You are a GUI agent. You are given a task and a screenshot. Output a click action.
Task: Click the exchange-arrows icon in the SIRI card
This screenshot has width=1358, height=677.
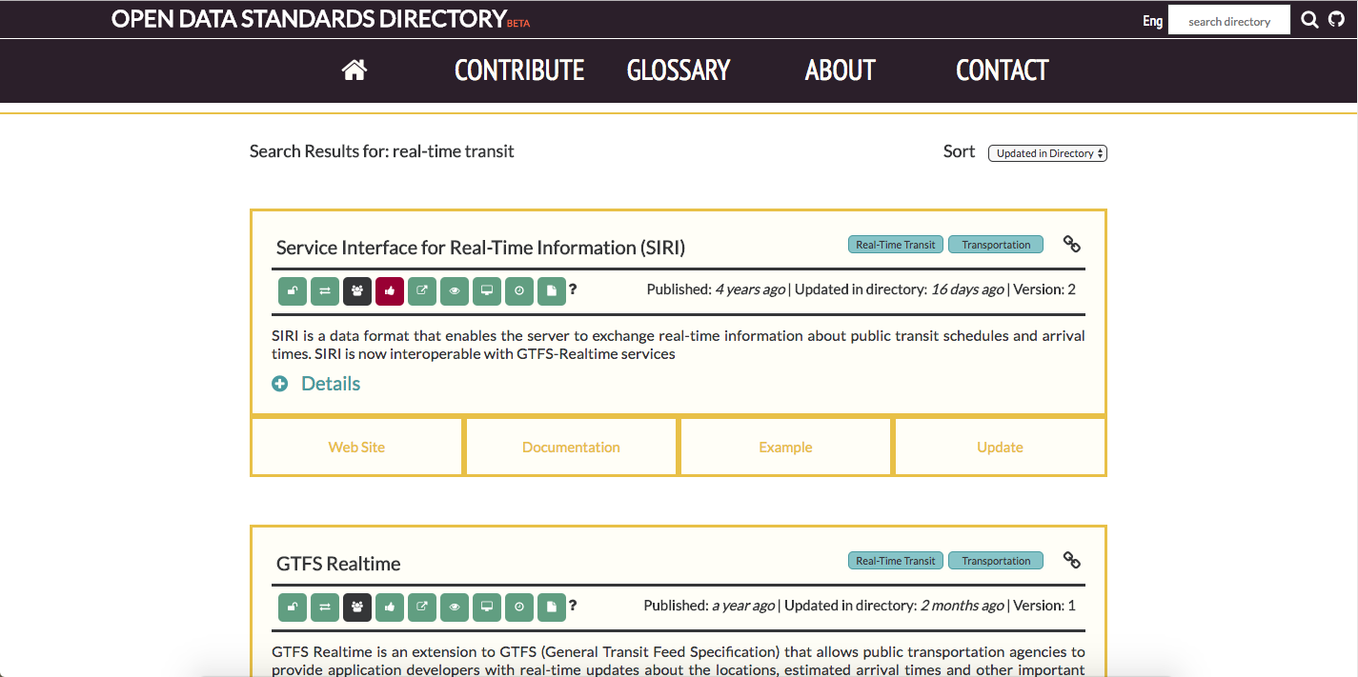pos(325,290)
